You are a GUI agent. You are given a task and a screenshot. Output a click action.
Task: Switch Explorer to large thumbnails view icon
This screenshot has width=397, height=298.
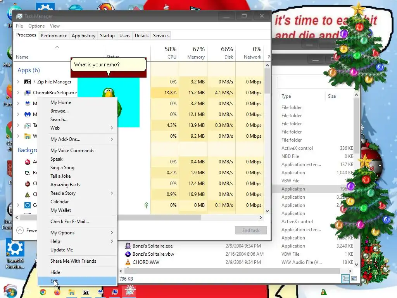(354, 279)
